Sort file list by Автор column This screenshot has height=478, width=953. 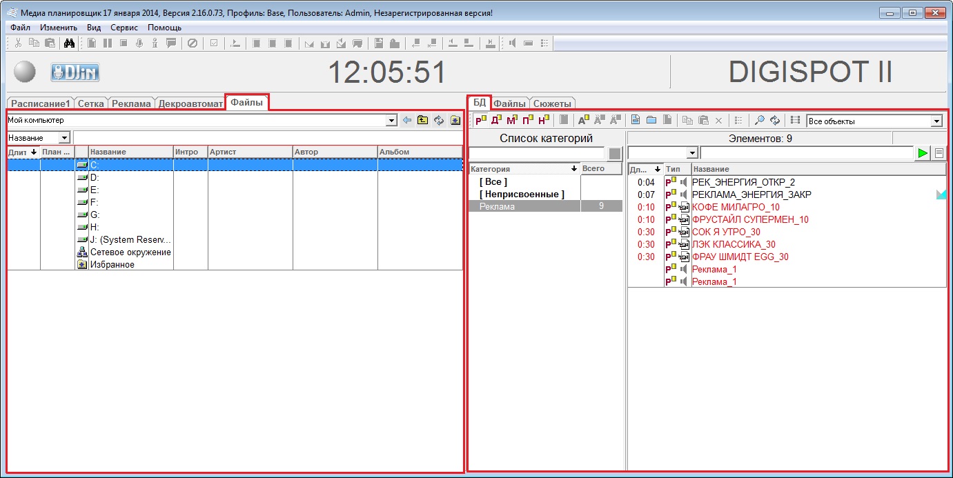pyautogui.click(x=335, y=152)
